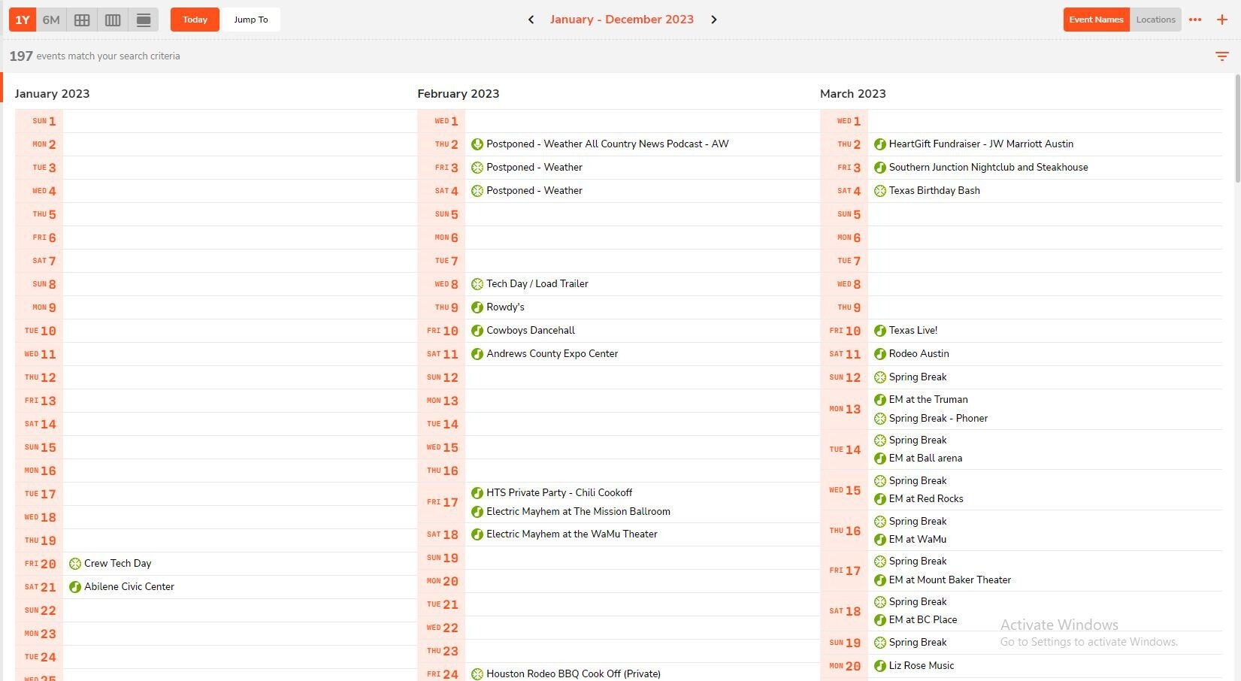Open HTS Private Party - Chili Cookoff
This screenshot has width=1241, height=681.
pos(559,492)
